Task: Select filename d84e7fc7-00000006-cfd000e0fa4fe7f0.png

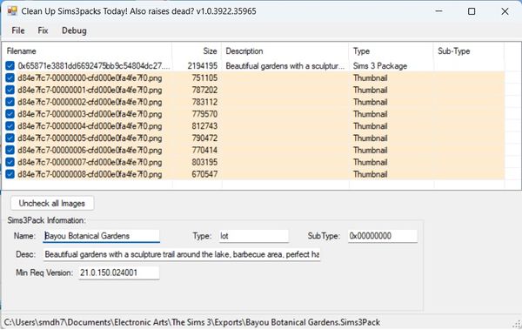Action: pyautogui.click(x=90, y=150)
